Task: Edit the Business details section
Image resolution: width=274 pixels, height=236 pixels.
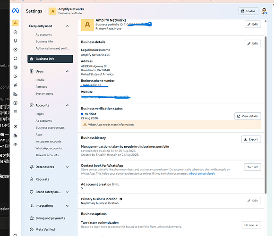Action: point(253,43)
